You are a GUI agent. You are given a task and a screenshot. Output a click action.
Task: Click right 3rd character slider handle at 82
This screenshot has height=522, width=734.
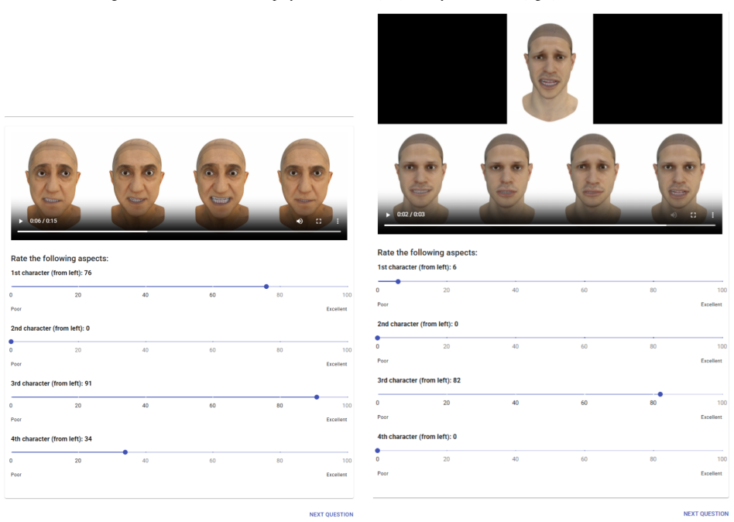pos(660,394)
